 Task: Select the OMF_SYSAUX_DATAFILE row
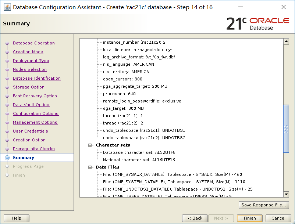pos(173,174)
